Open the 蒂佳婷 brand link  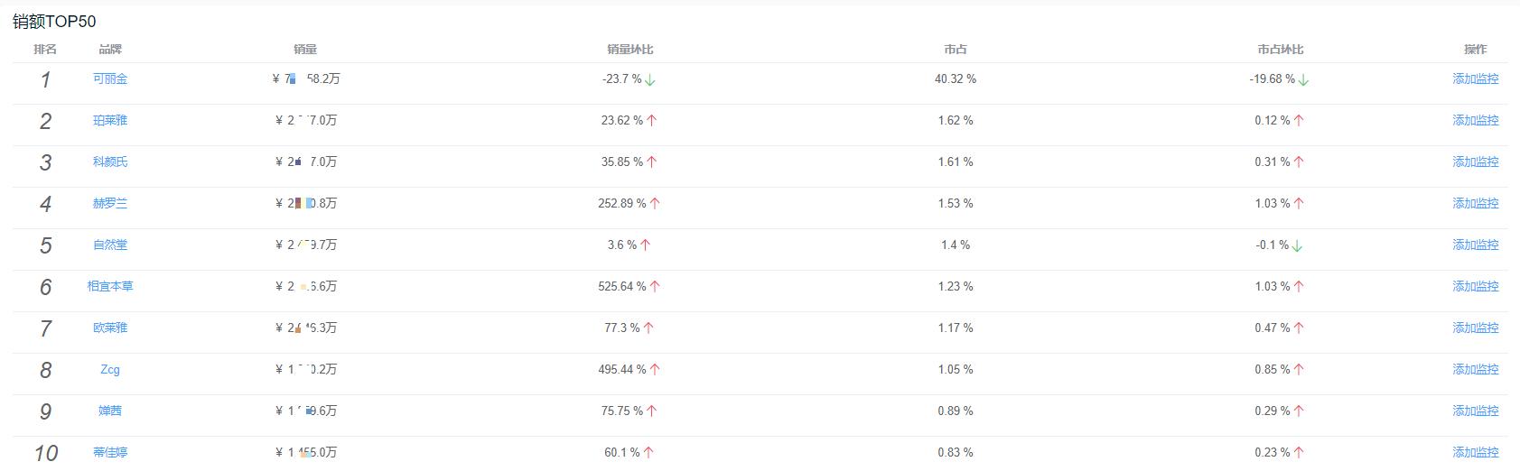[x=110, y=452]
